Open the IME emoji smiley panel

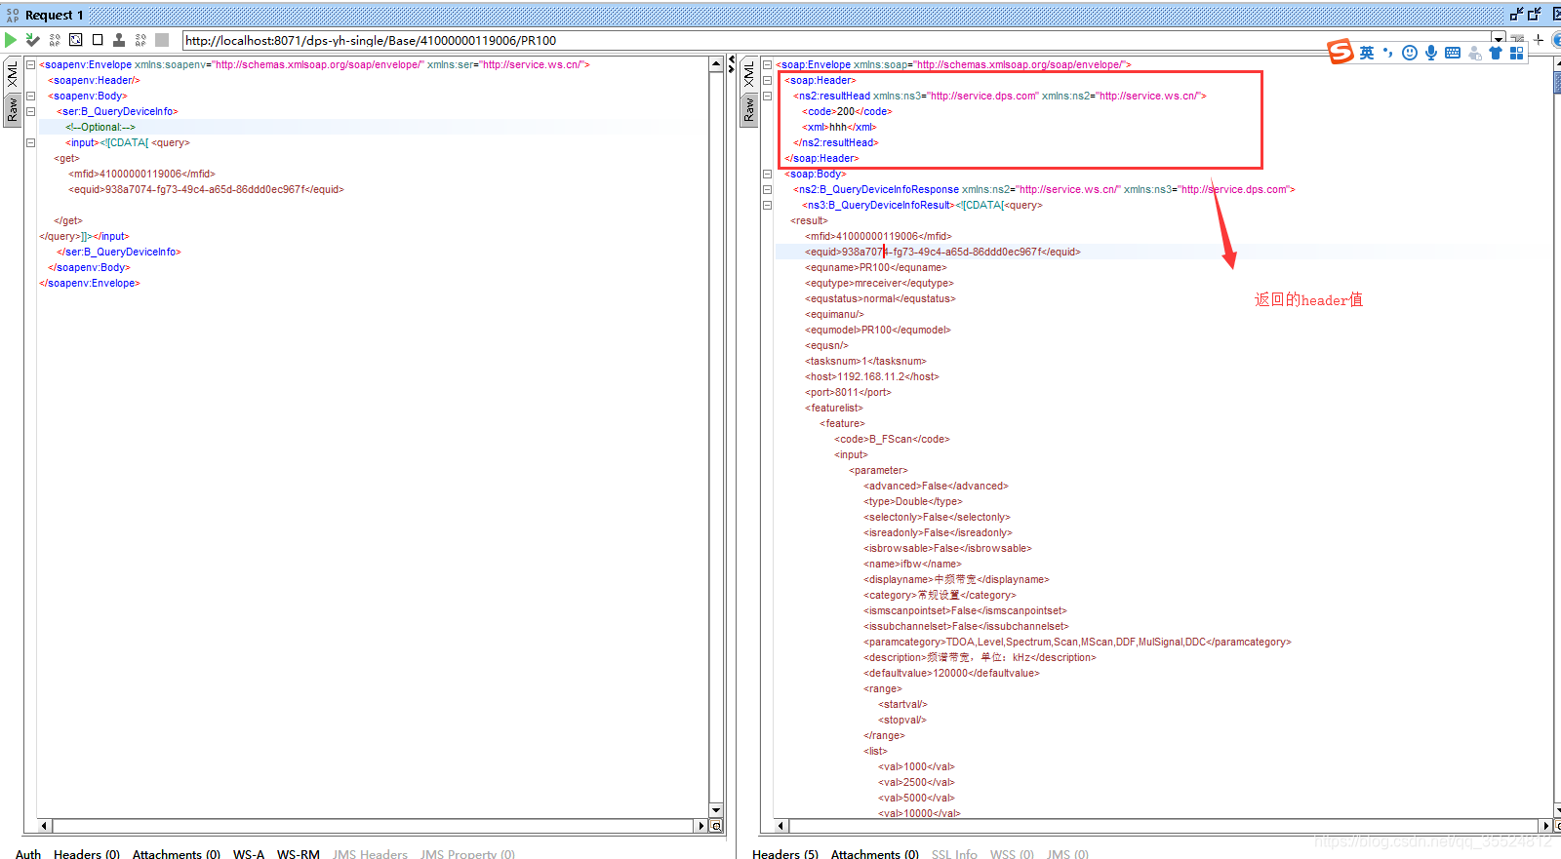click(x=1410, y=53)
